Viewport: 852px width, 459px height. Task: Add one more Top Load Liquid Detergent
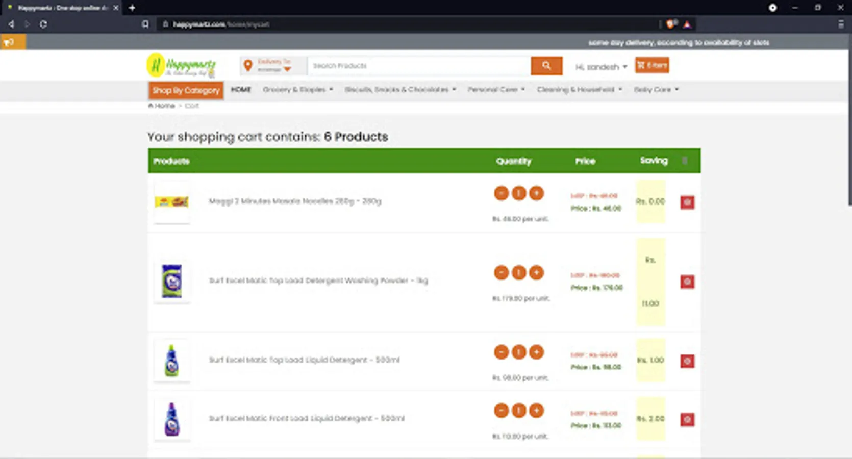click(x=536, y=352)
